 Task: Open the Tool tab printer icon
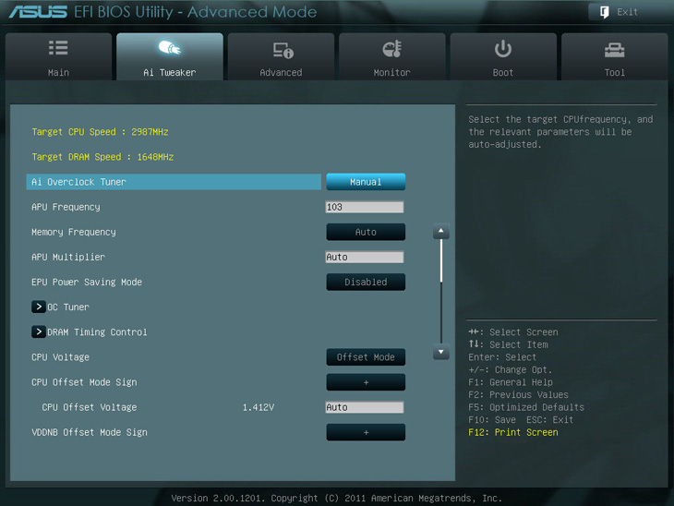614,50
